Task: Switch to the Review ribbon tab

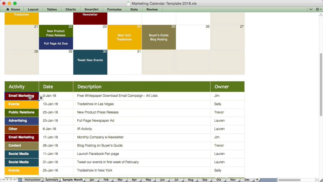Action: click(152, 9)
